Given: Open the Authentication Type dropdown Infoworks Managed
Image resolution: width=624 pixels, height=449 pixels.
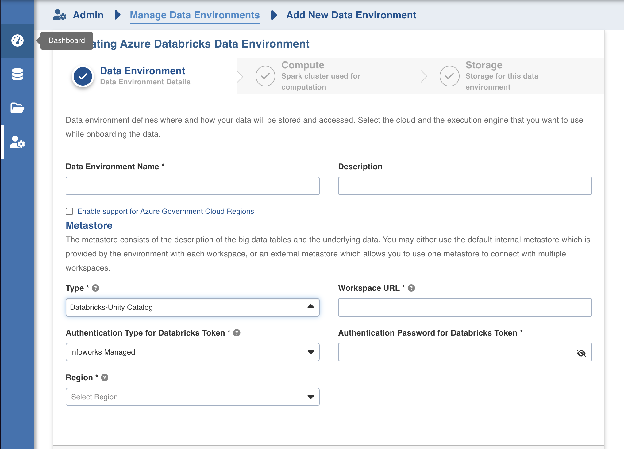Looking at the screenshot, I should pyautogui.click(x=193, y=352).
